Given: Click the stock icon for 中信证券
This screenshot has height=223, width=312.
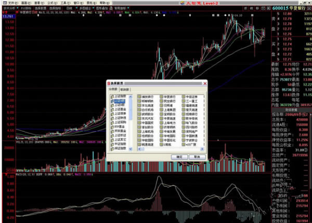Looking at the screenshot, I should click(x=184, y=97).
